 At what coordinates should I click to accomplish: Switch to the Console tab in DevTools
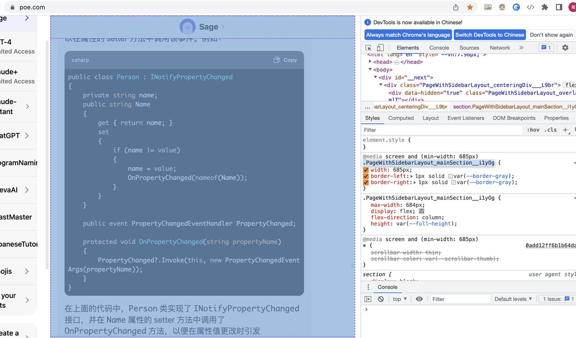pos(439,47)
